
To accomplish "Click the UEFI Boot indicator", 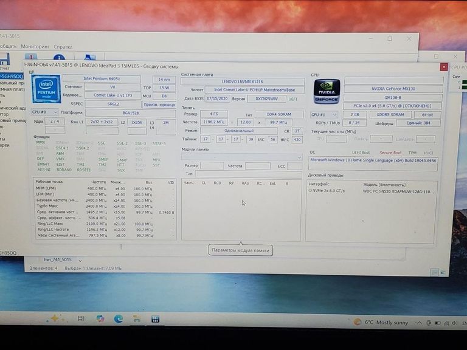I will pos(361,153).
